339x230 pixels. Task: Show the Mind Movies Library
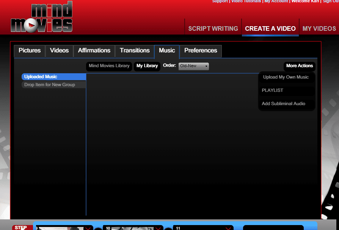pyautogui.click(x=109, y=66)
